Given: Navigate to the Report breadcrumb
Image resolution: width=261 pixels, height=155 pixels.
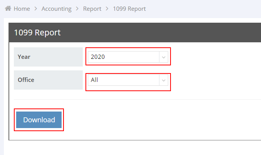Looking at the screenshot, I should [x=92, y=8].
